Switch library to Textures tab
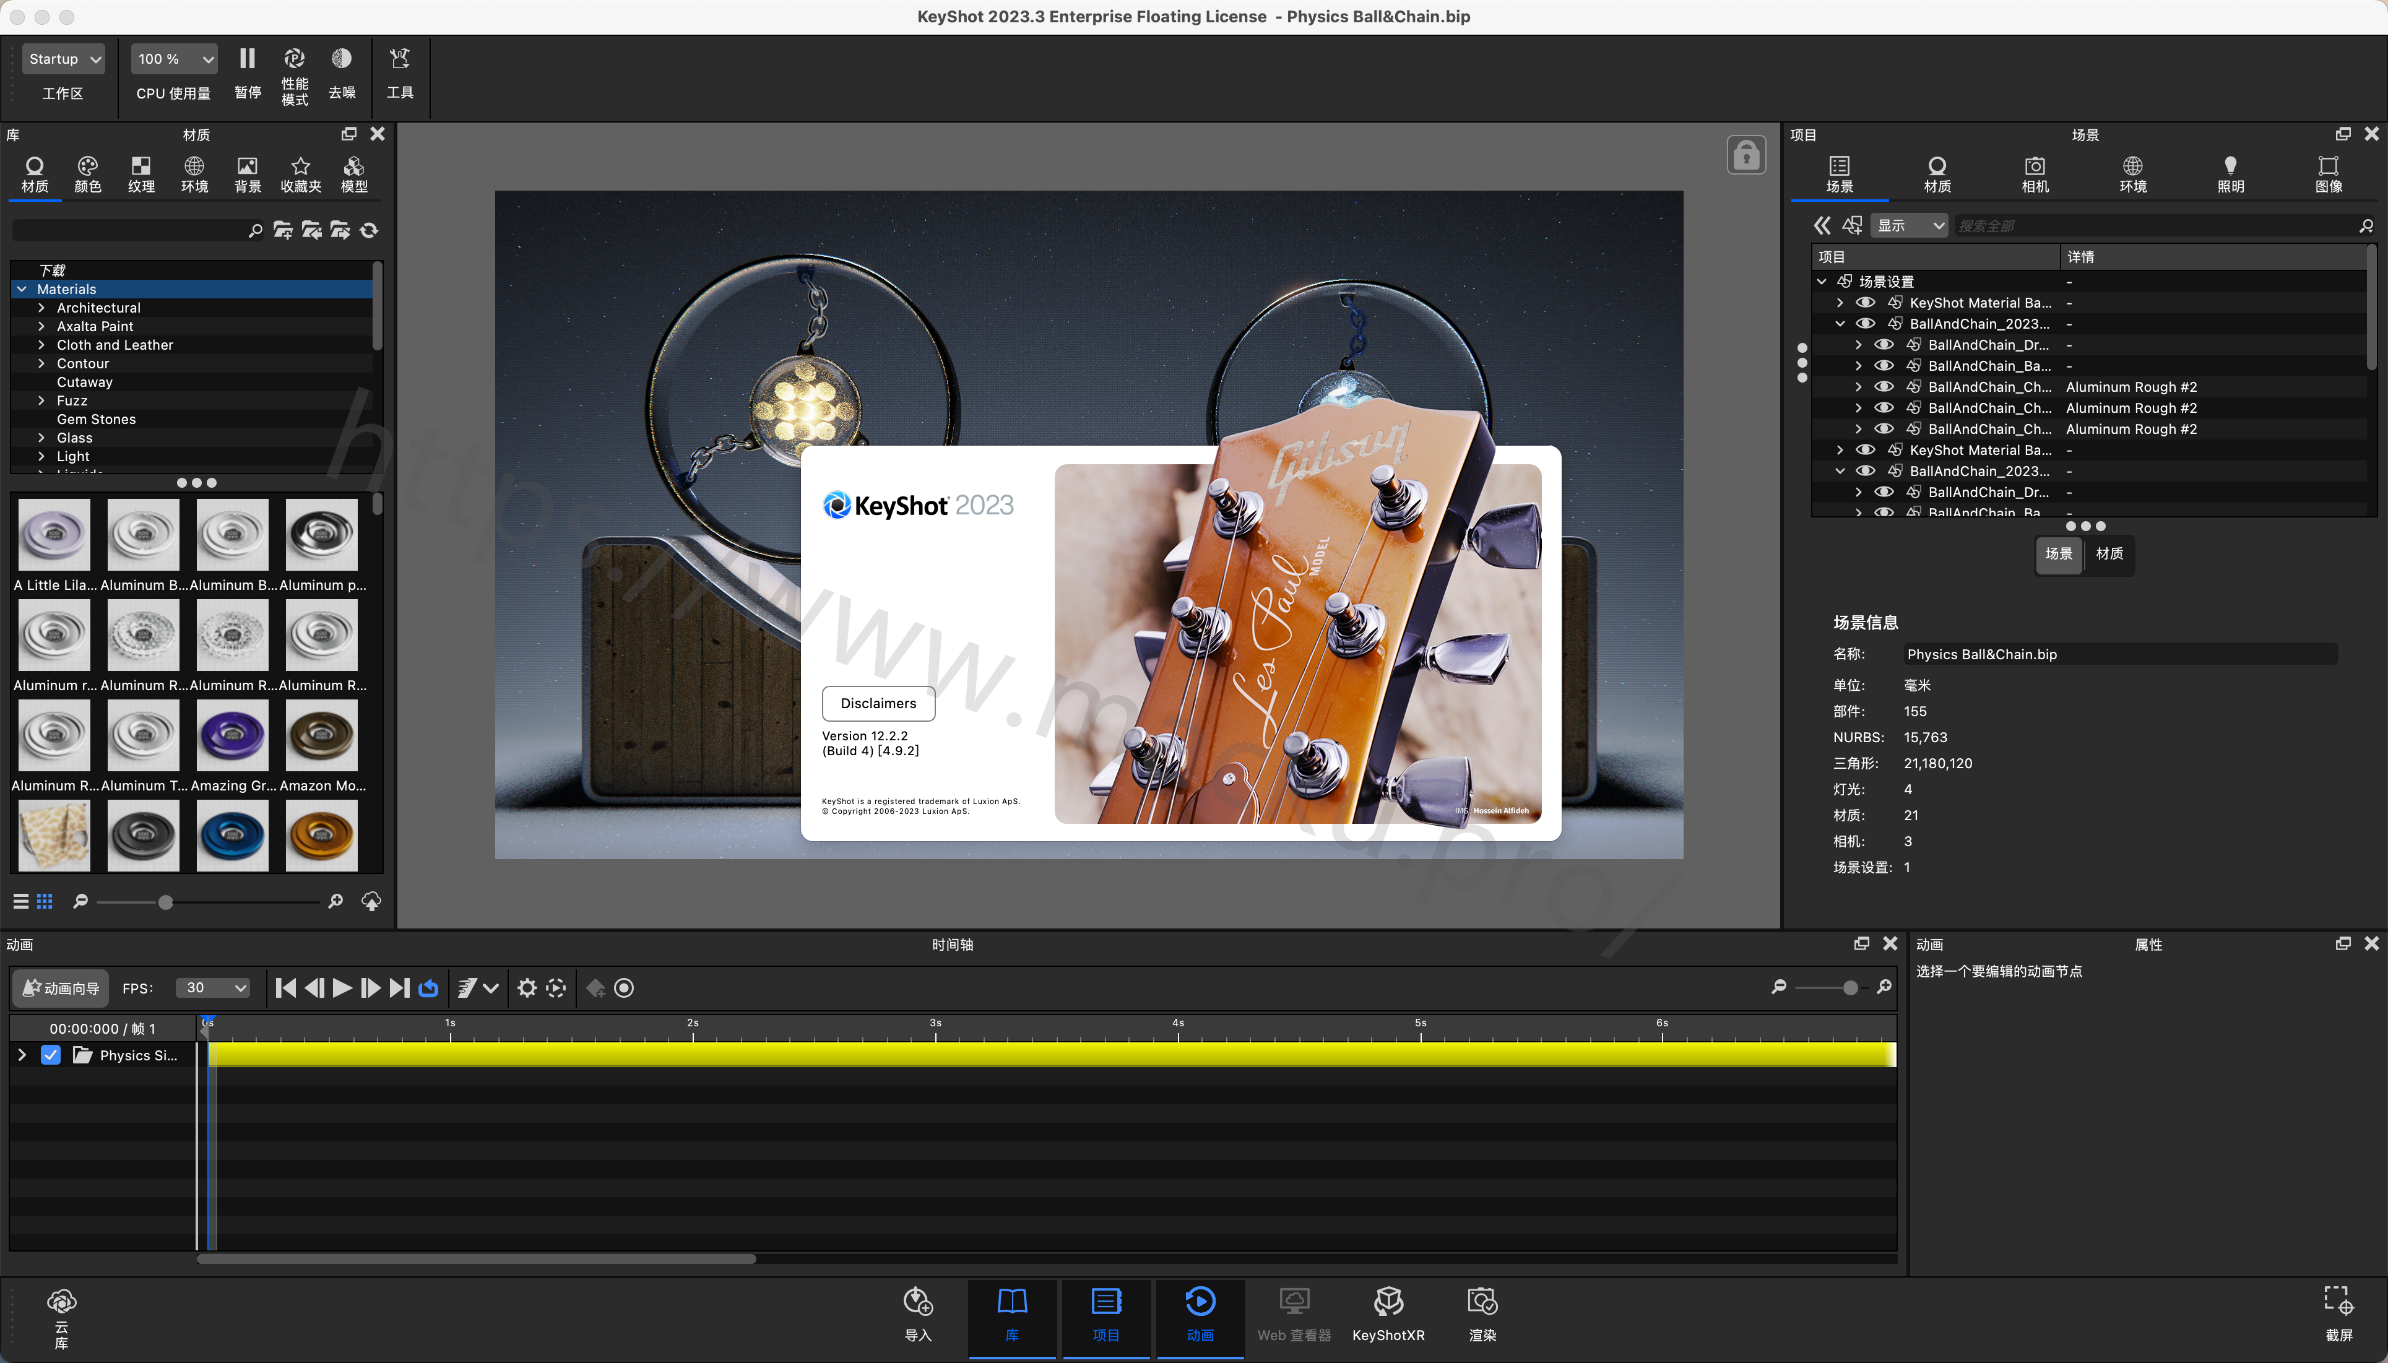This screenshot has height=1363, width=2388. (x=141, y=174)
